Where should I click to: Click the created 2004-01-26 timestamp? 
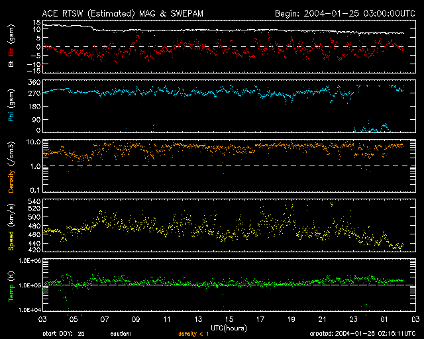[361, 334]
